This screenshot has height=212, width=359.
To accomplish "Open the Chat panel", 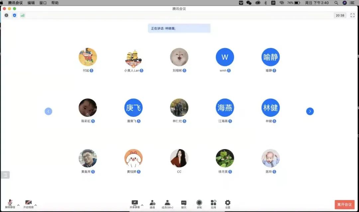I will (x=183, y=204).
